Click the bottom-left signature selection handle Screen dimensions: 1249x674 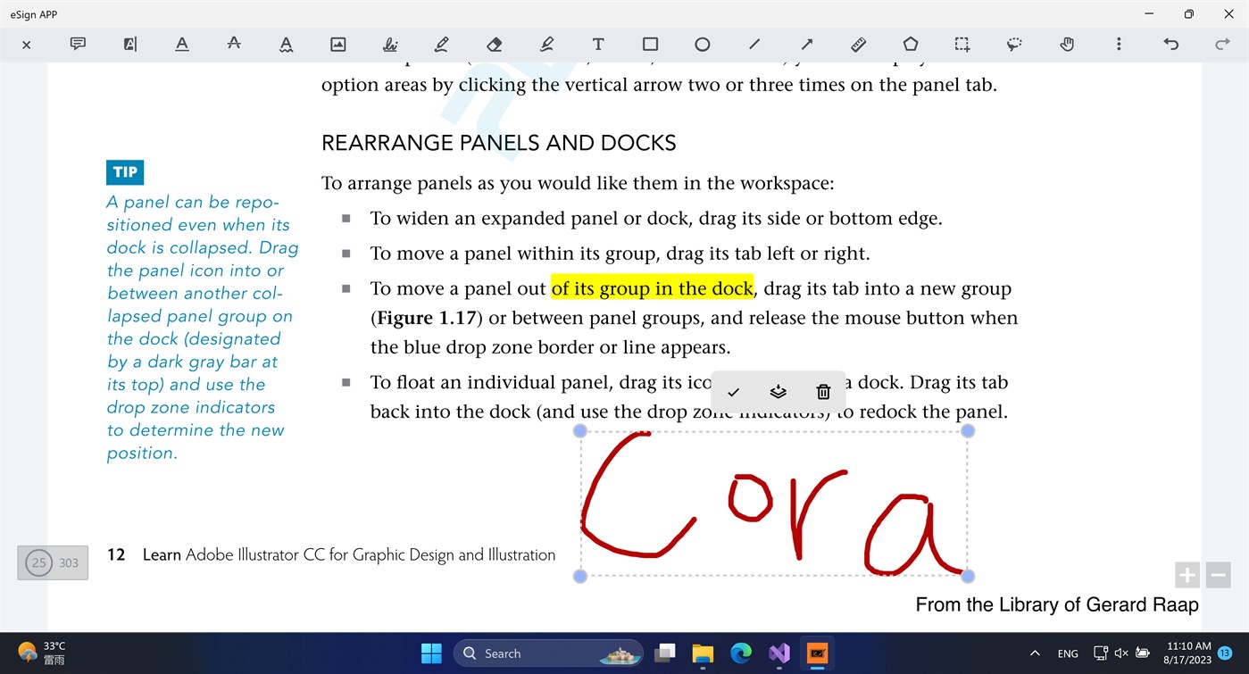point(580,577)
